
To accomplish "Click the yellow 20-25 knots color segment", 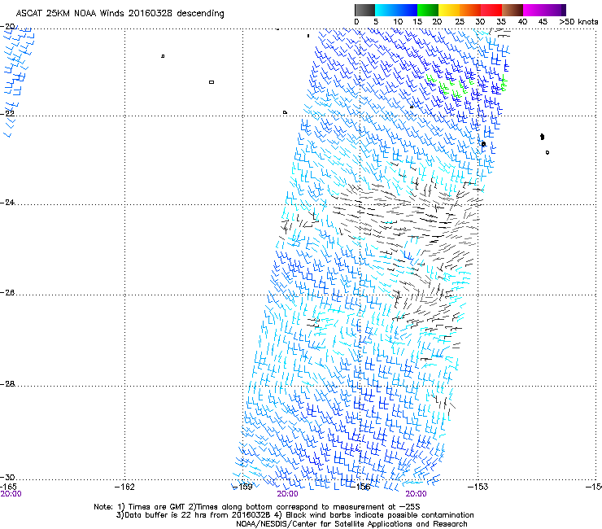I will pos(449,10).
